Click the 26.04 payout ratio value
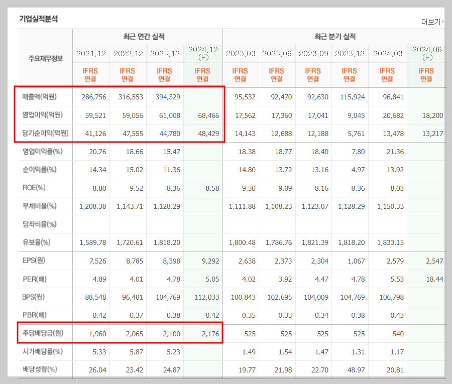452x384 pixels. 97,370
